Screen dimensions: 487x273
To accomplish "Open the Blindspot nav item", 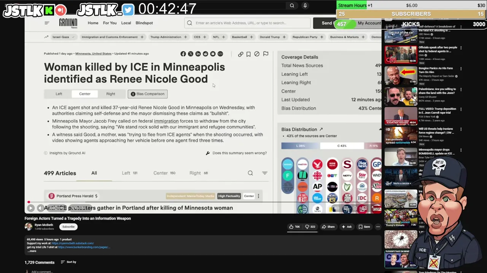I will (144, 23).
